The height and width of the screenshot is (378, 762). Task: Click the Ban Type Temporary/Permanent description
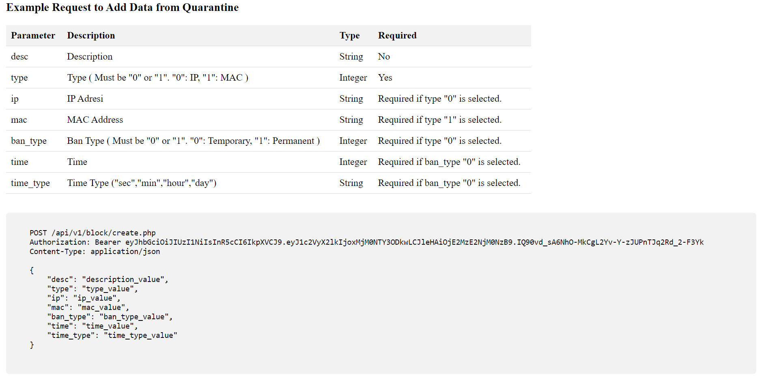(x=194, y=141)
